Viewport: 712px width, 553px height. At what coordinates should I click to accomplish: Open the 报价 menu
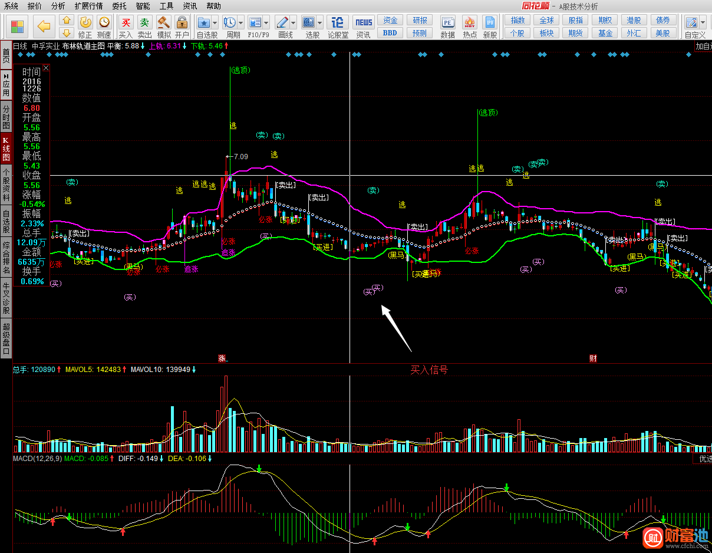(35, 6)
